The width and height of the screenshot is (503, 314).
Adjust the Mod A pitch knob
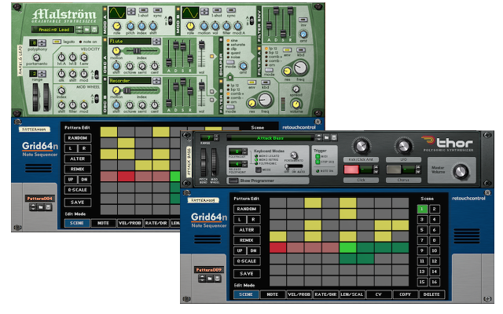(130, 26)
